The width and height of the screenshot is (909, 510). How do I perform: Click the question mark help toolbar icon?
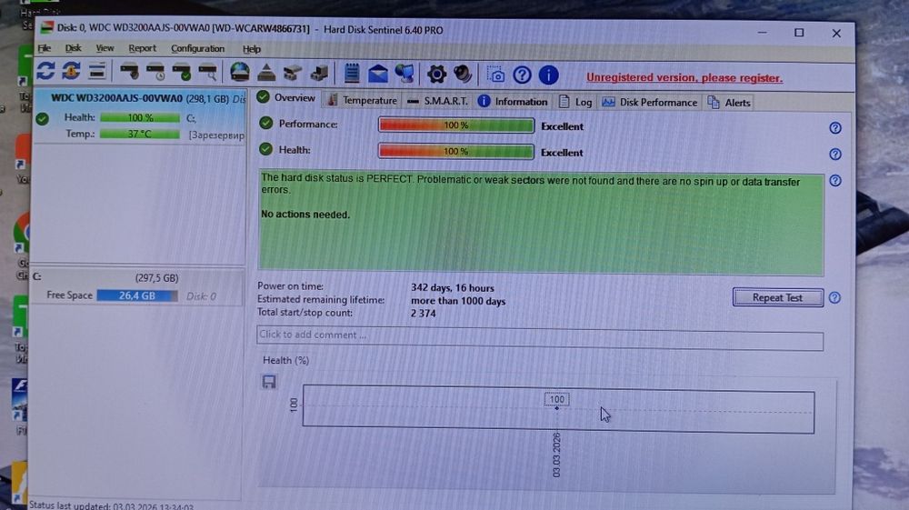[x=522, y=75]
